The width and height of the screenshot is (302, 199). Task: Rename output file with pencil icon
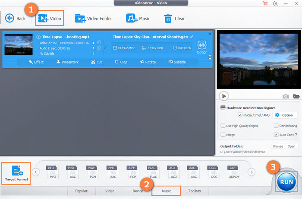pos(192,37)
